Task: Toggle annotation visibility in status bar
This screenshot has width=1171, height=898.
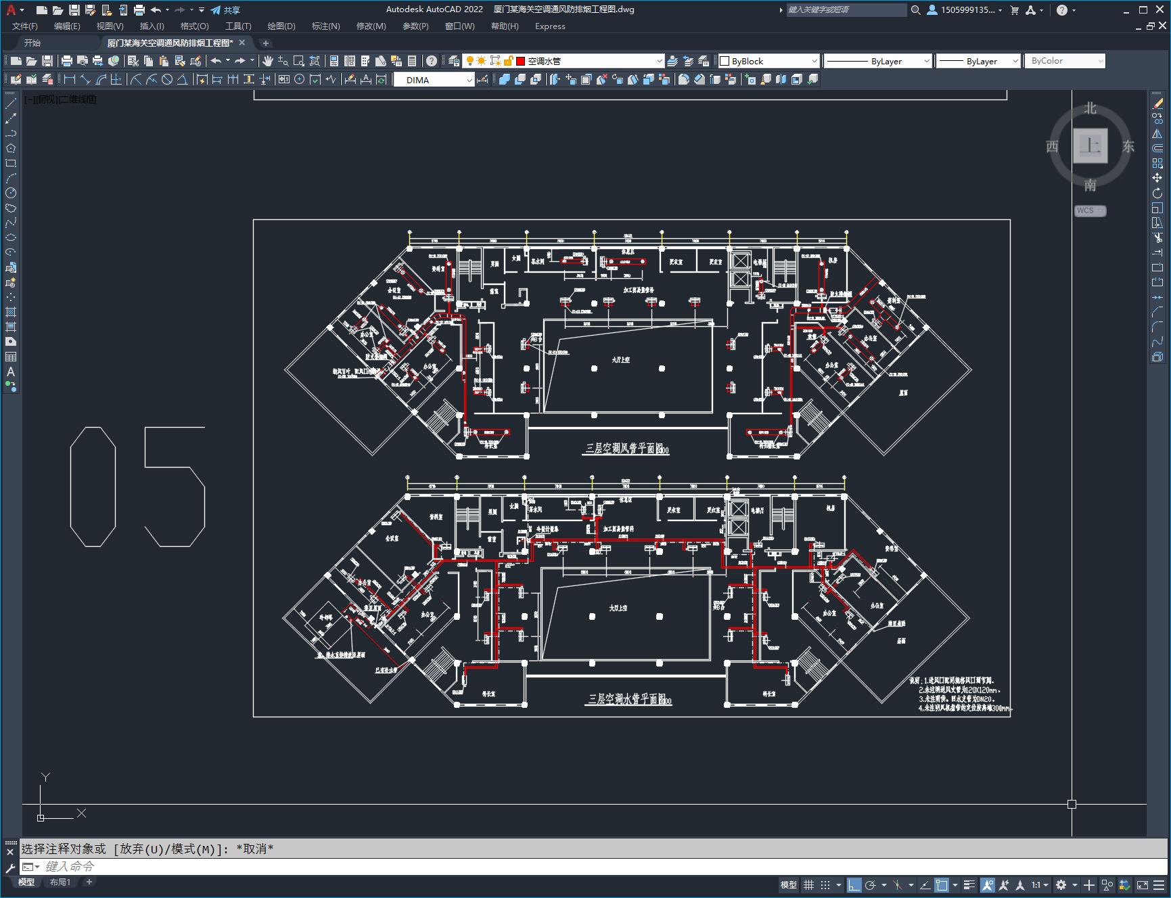Action: coord(987,884)
